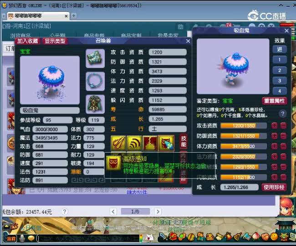Open the 公示期 tab behind the summon window
Image resolution: width=296 pixels, height=246 pixels.
pos(58,35)
